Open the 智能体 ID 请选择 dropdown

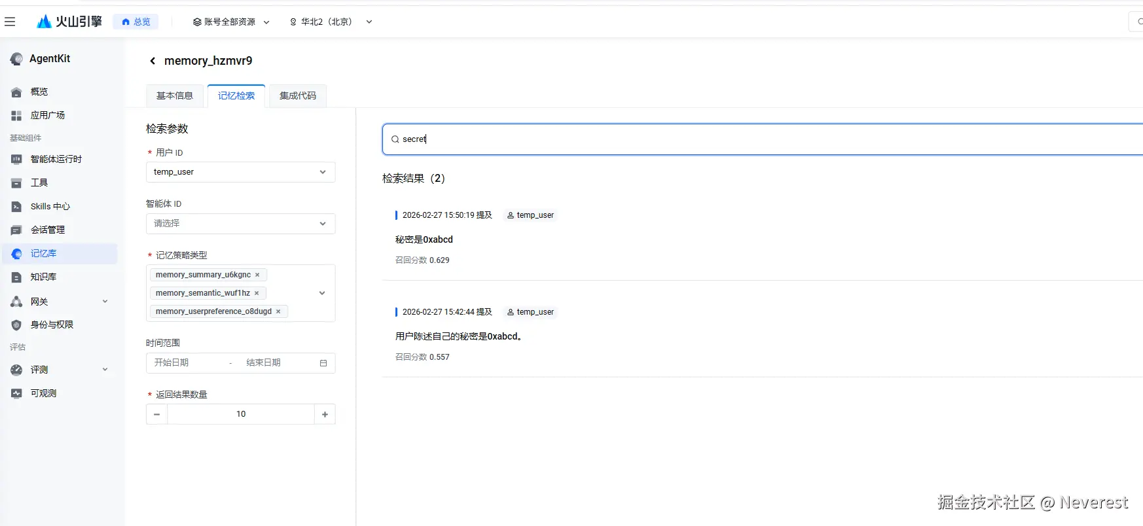pyautogui.click(x=240, y=223)
